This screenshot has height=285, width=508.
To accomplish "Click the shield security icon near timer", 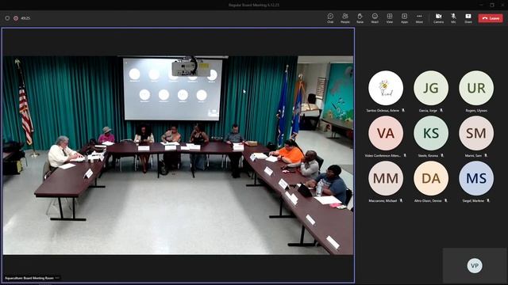I will pos(7,18).
